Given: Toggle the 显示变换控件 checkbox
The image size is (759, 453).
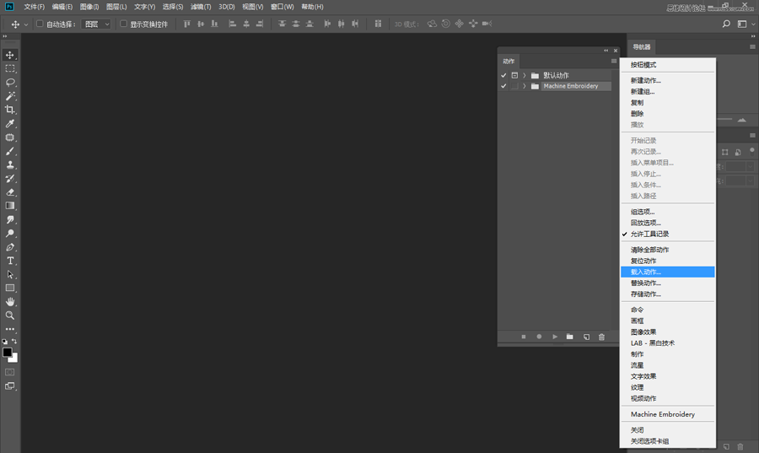Looking at the screenshot, I should point(123,24).
